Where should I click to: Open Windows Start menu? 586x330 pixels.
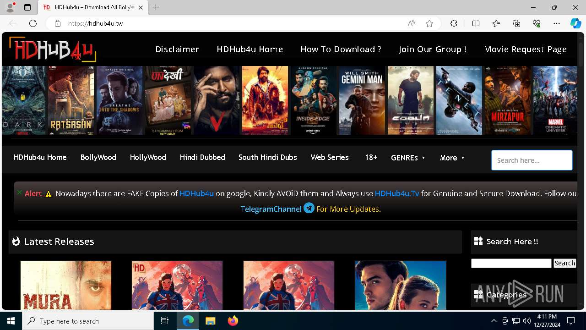(x=11, y=321)
